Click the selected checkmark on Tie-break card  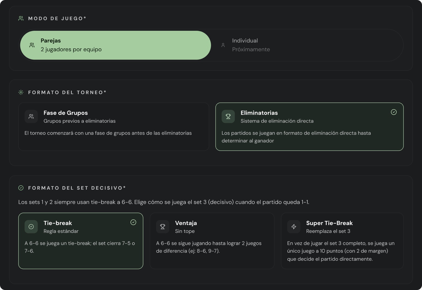[133, 222]
